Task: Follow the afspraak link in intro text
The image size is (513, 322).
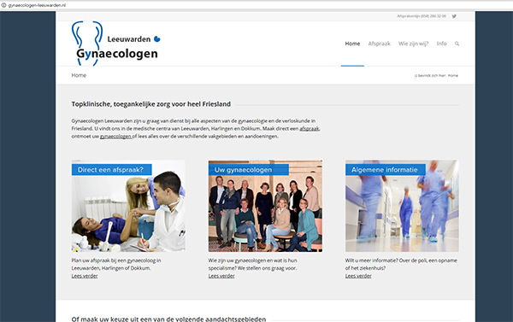Action: [310, 128]
